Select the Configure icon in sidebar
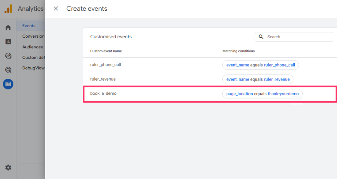The image size is (337, 179). pos(8,84)
